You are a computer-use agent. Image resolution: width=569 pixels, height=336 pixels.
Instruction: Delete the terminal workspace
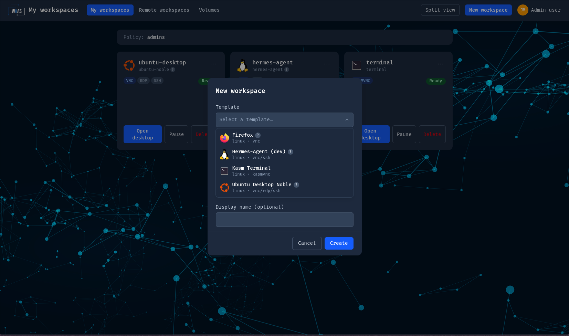click(432, 134)
